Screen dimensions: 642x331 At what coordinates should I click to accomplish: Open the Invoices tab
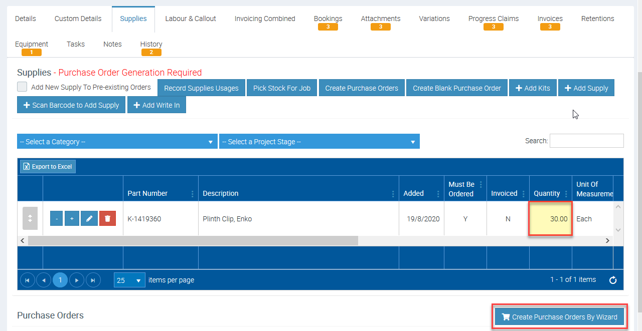550,19
